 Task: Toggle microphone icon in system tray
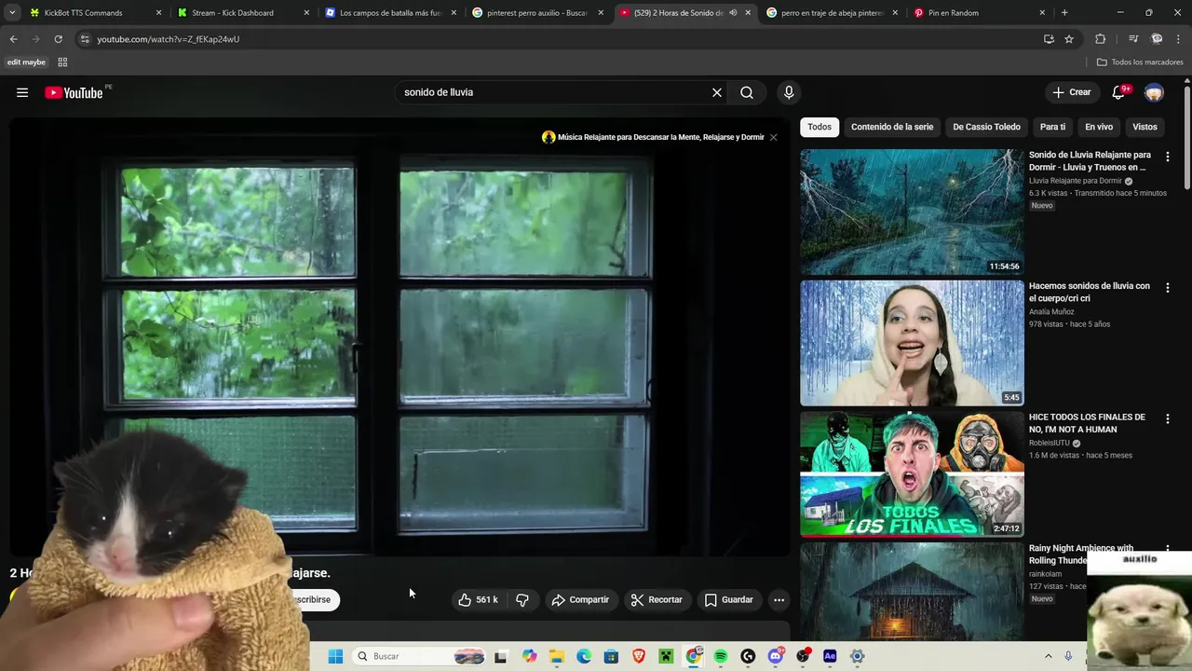(1068, 656)
